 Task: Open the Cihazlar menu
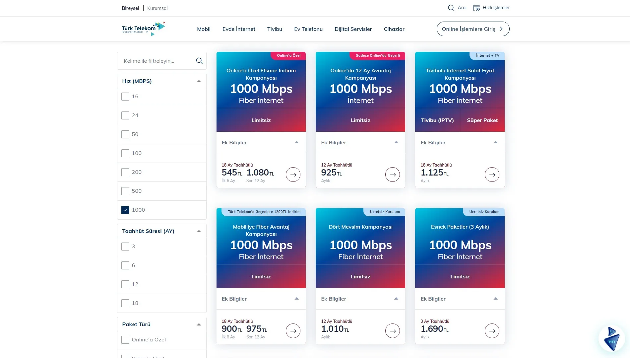(x=394, y=29)
